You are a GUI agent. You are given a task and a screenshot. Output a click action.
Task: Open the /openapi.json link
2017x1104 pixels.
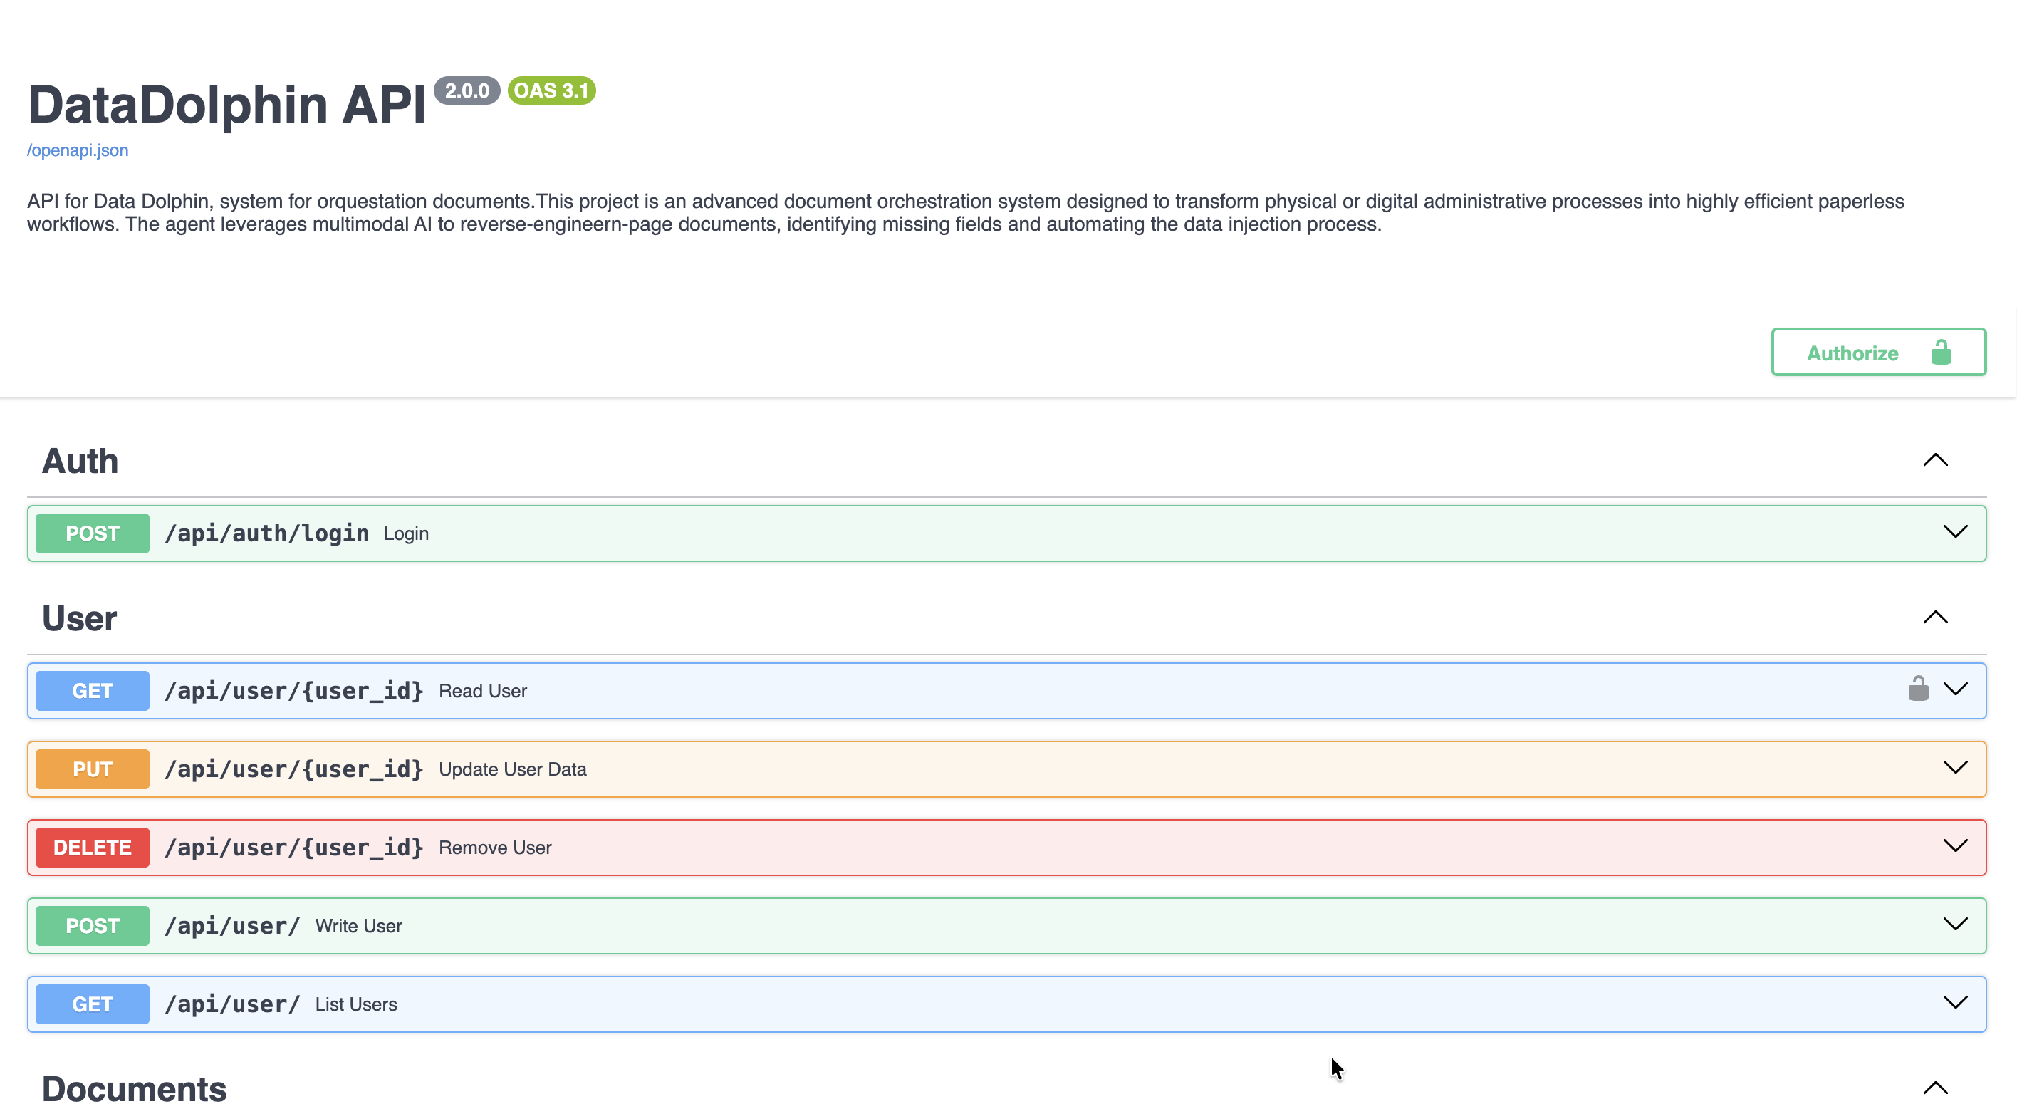(78, 150)
